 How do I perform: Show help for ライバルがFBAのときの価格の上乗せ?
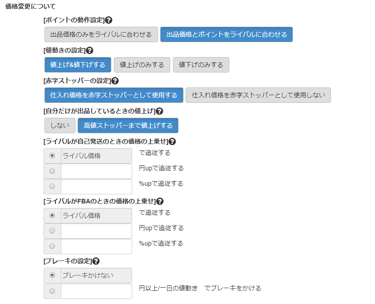click(x=160, y=201)
